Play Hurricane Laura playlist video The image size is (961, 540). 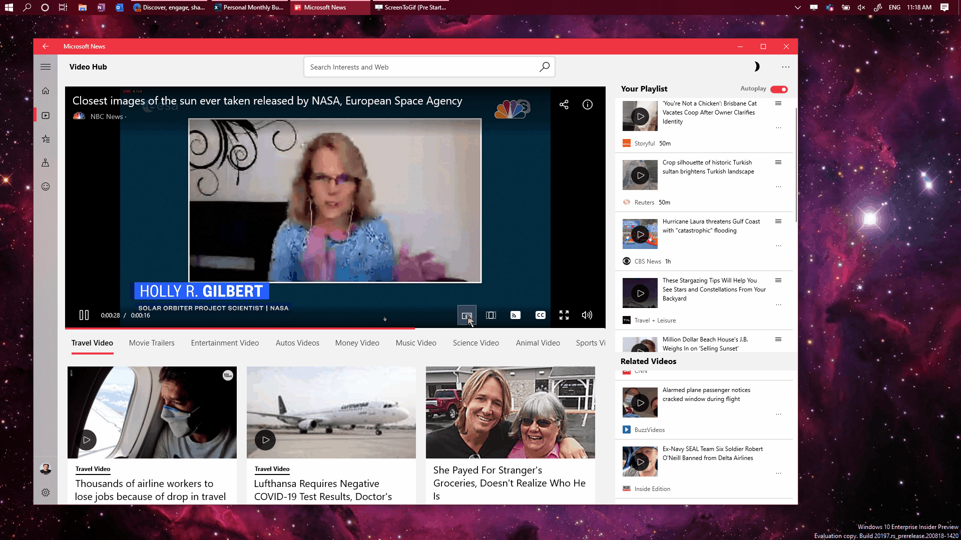(x=640, y=234)
